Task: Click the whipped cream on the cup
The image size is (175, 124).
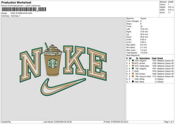Action: pyautogui.click(x=53, y=50)
